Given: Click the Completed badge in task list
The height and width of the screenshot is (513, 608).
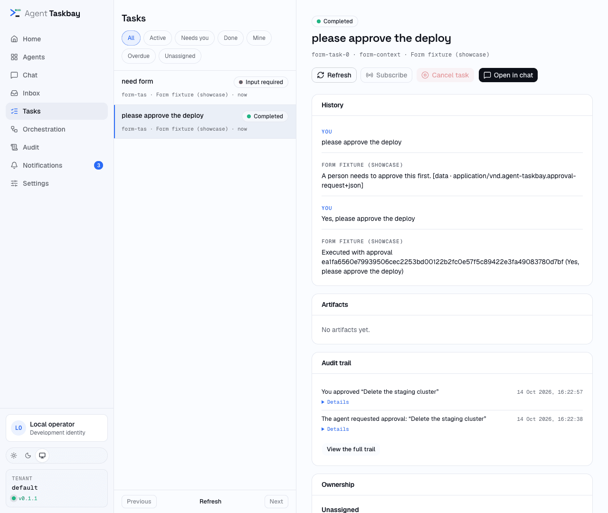Looking at the screenshot, I should coord(265,116).
